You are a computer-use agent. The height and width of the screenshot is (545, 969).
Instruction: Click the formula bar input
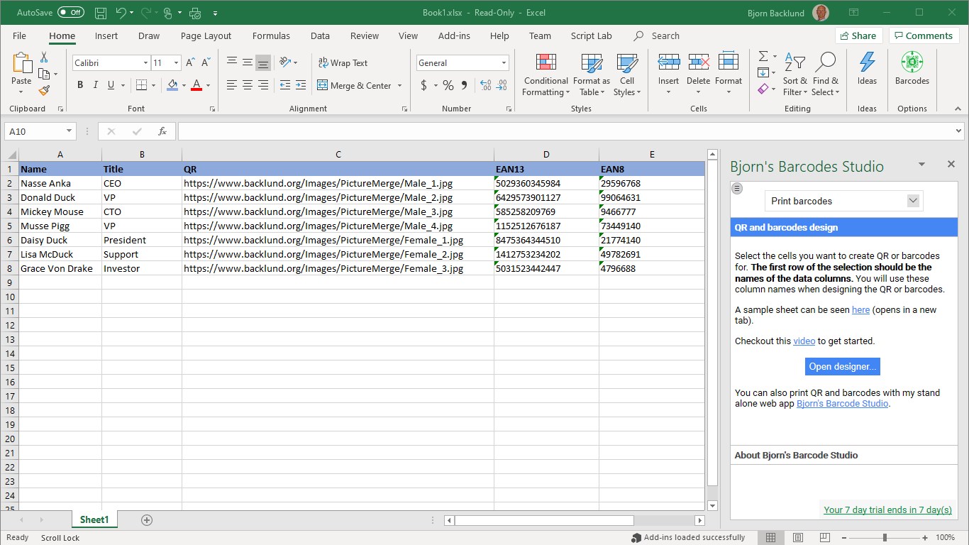[565, 131]
